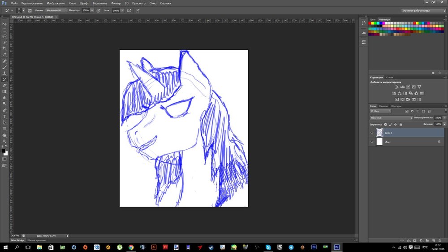This screenshot has height=252, width=448.
Task: Pick the red swatch in Образцы
Action: (370, 23)
